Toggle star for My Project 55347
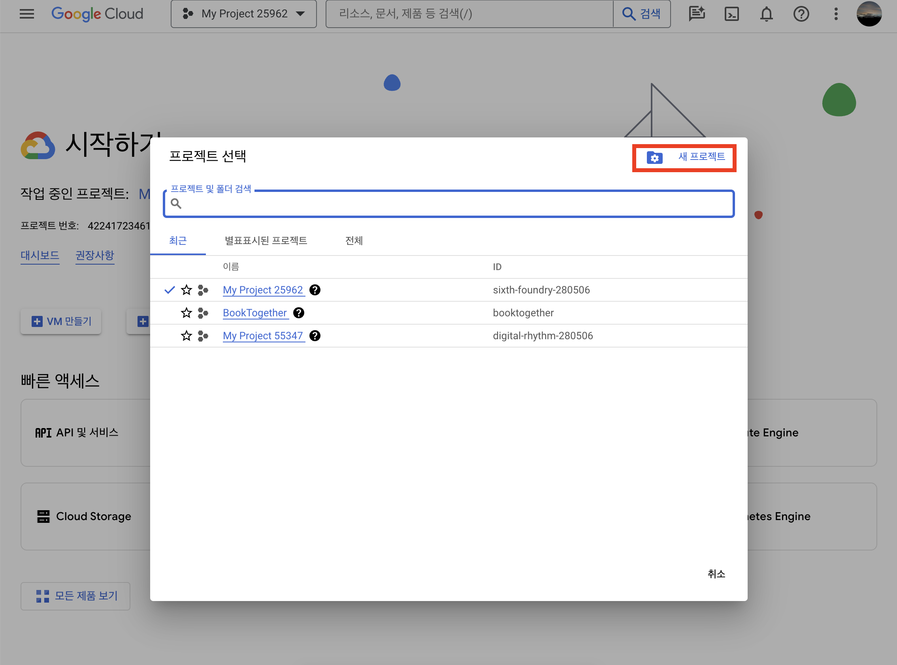 (x=186, y=336)
